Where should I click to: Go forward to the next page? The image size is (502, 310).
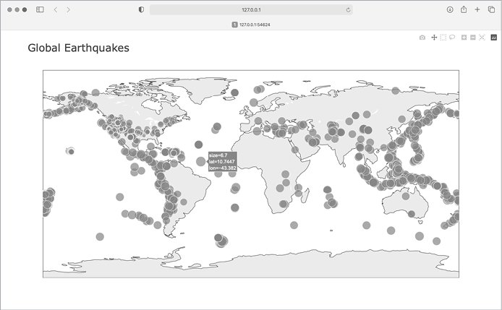point(68,9)
